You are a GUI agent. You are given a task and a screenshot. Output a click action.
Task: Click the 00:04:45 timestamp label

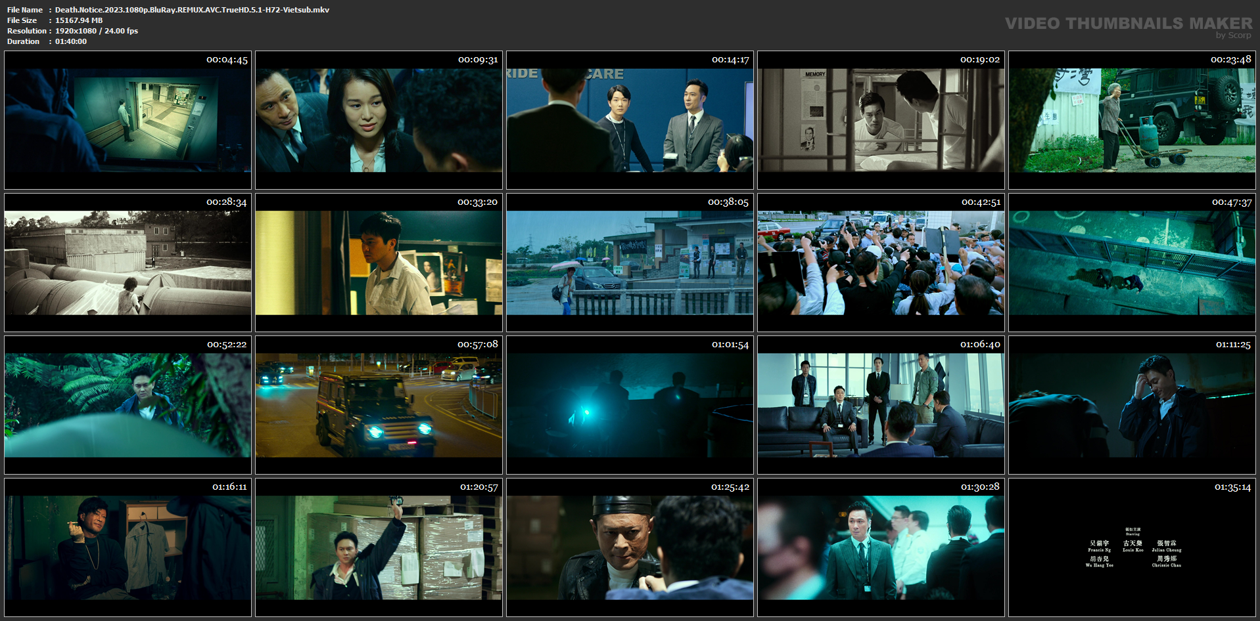tap(227, 60)
